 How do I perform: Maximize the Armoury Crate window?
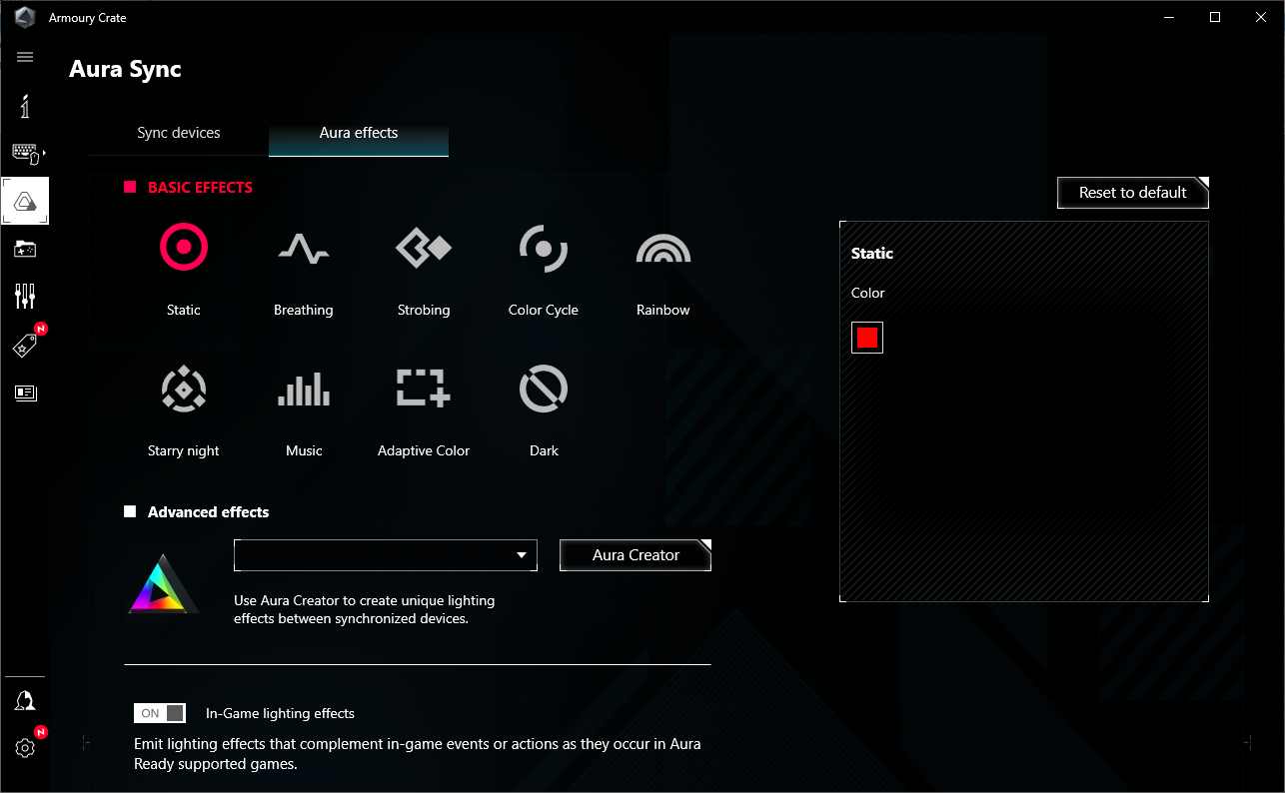[x=1215, y=17]
